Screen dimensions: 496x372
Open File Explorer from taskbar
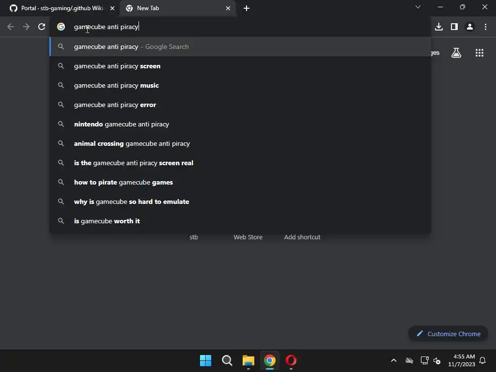(248, 360)
